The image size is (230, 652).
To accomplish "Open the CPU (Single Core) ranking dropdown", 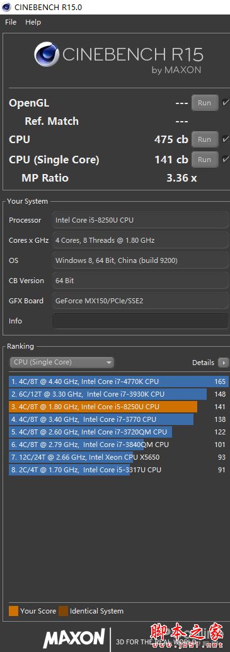I will [62, 362].
